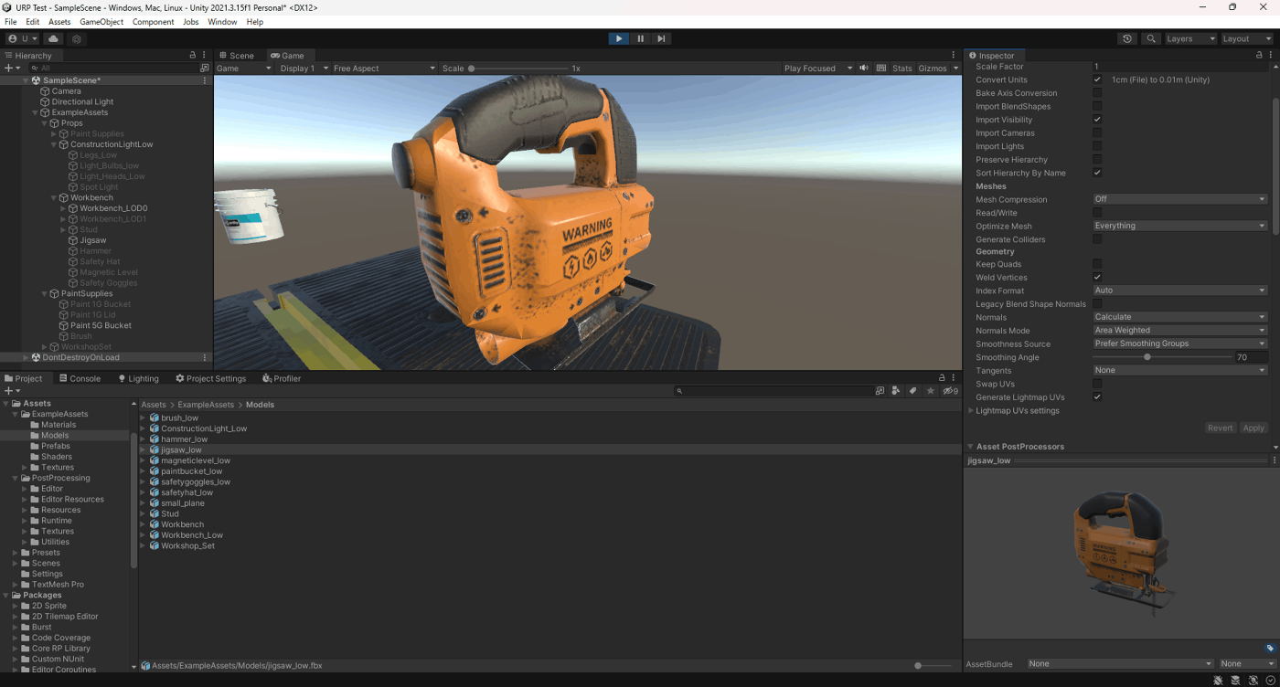The height and width of the screenshot is (687, 1280).
Task: Click the Inspector panel lock icon
Action: [1258, 56]
